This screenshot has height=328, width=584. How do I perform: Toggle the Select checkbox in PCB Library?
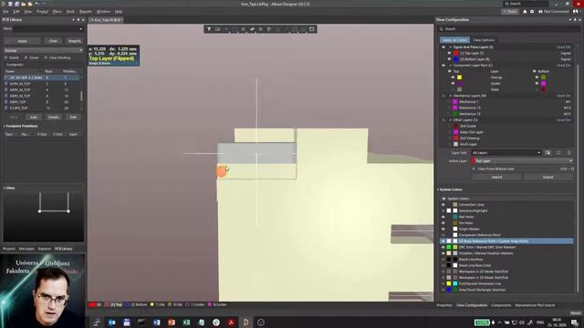5,57
